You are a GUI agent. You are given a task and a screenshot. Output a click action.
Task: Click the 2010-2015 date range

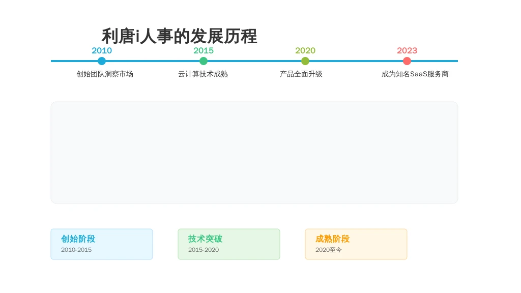point(76,250)
